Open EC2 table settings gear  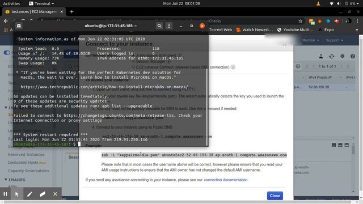click(342, 56)
